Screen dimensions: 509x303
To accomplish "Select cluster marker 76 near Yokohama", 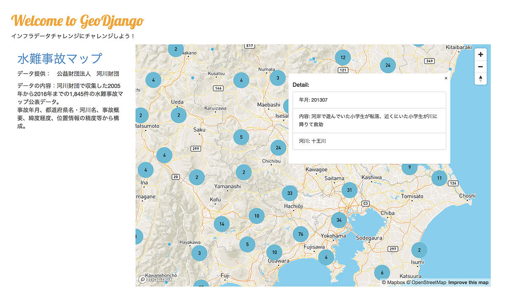I will point(301,234).
